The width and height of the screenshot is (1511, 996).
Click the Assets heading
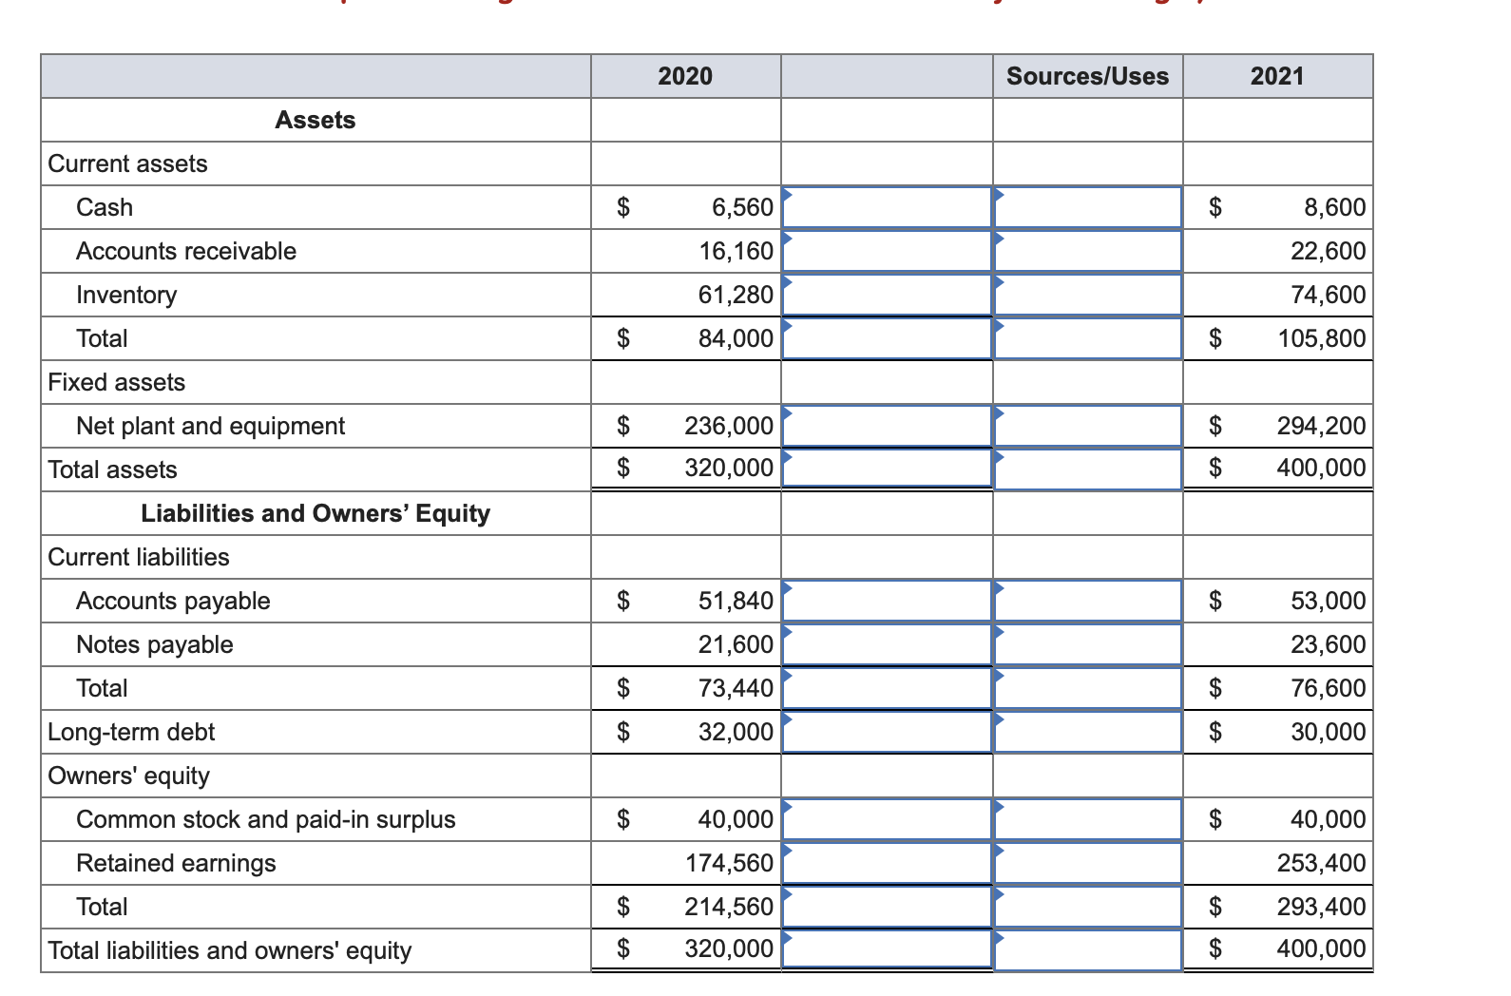316,120
